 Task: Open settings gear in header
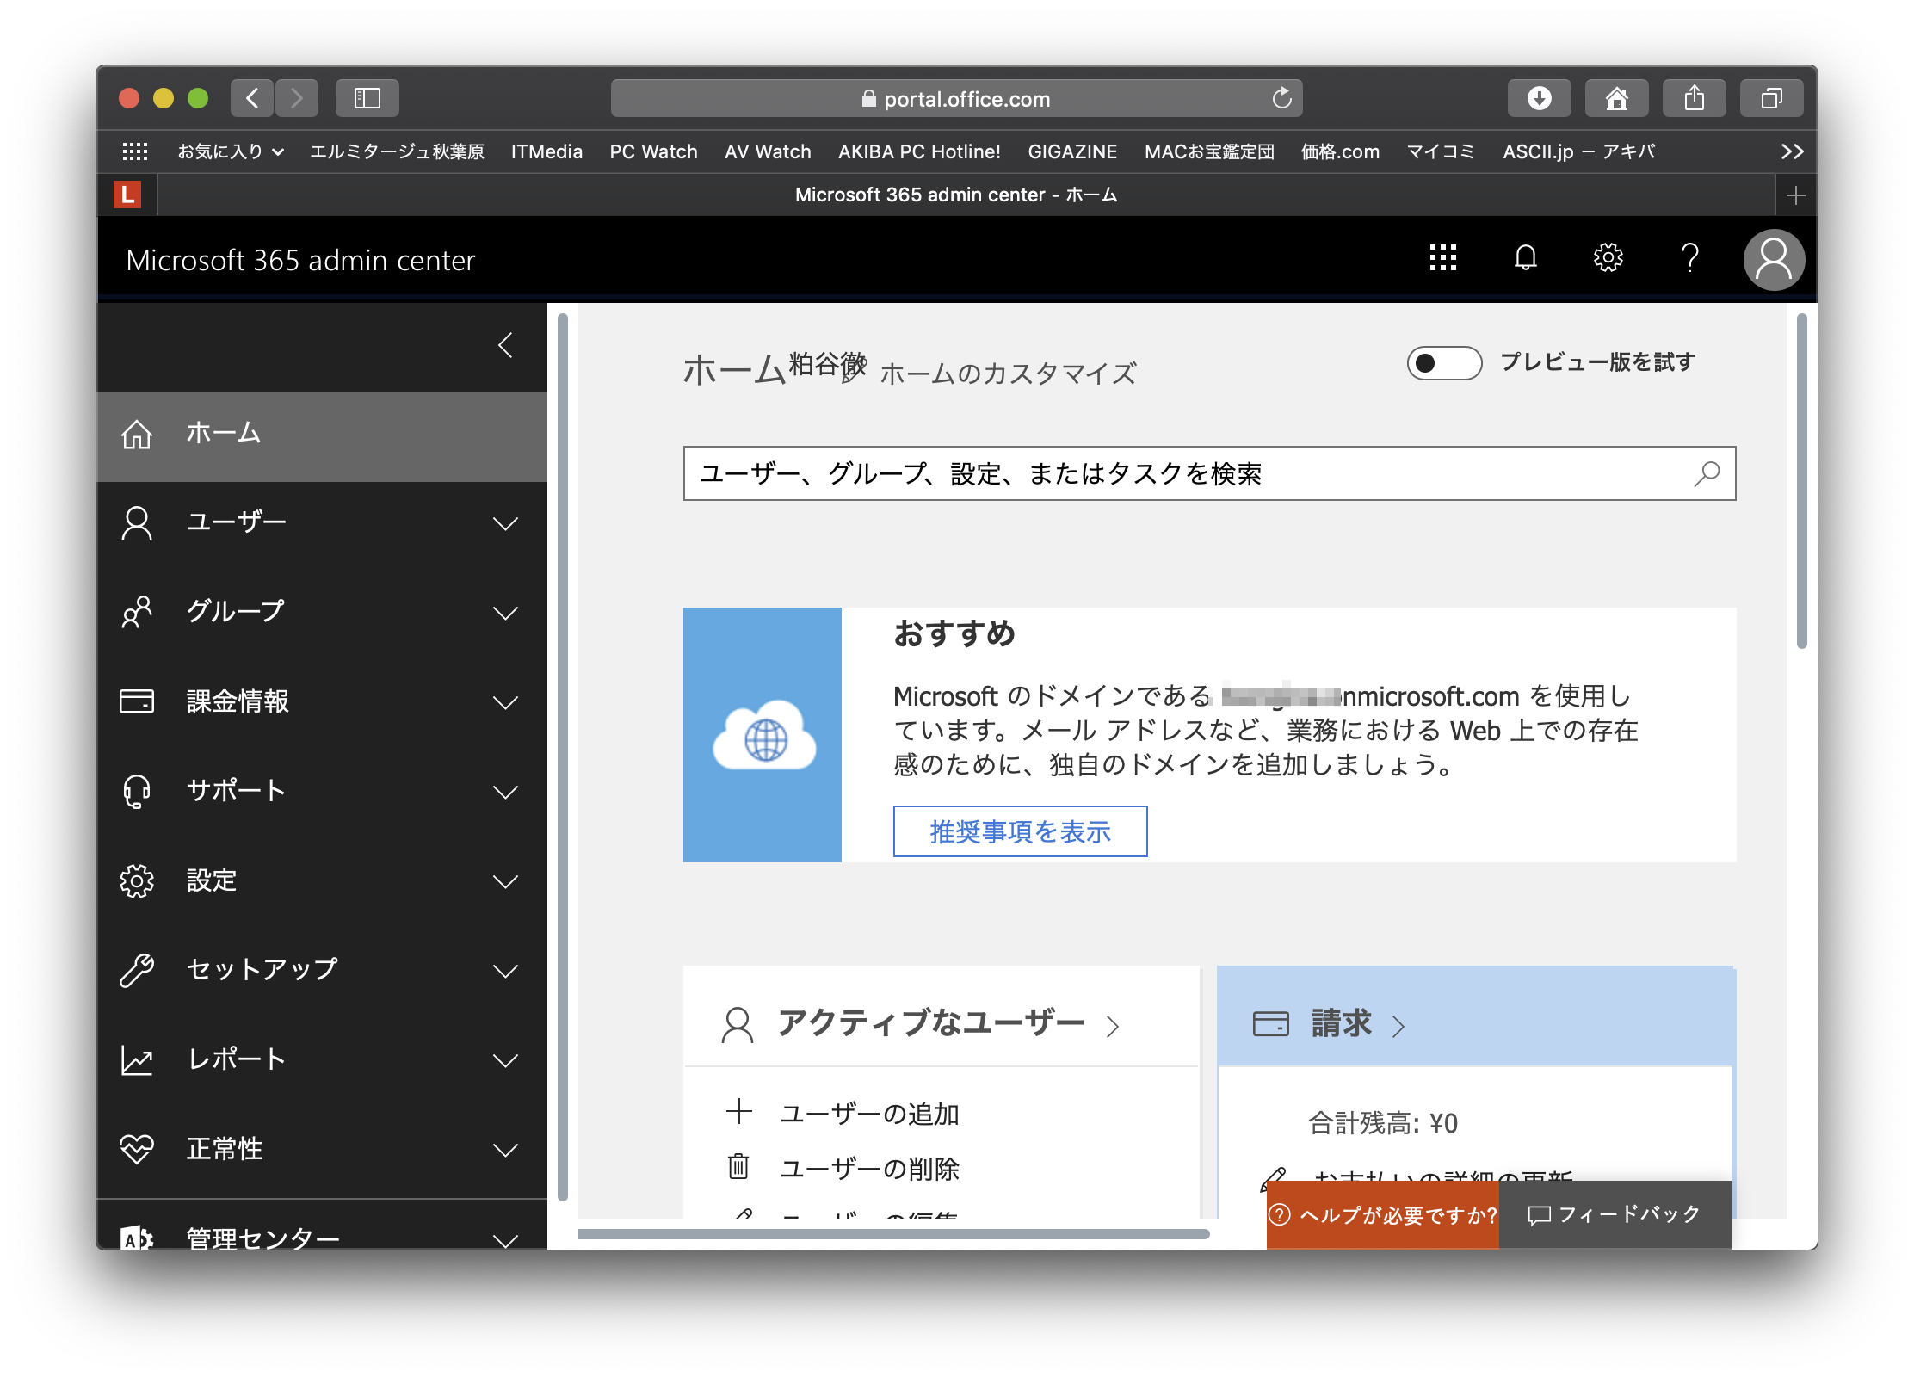click(1608, 257)
